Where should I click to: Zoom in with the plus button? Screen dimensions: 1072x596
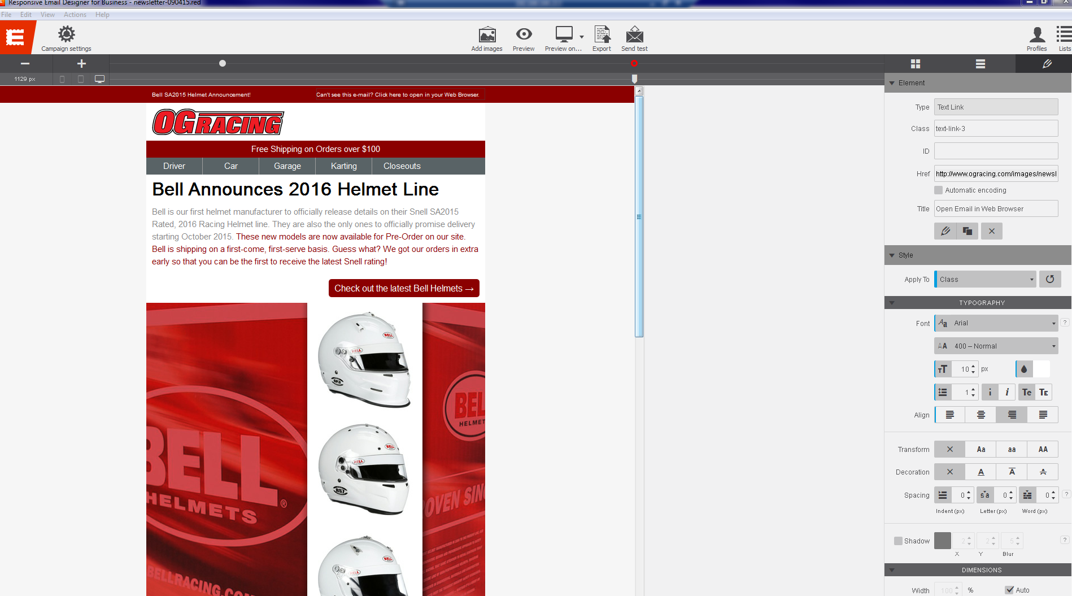81,64
